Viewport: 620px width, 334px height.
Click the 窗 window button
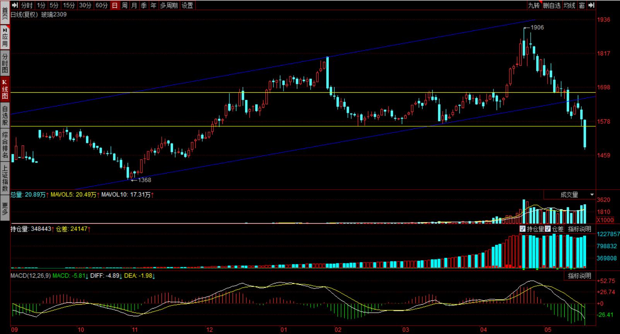tap(582, 5)
